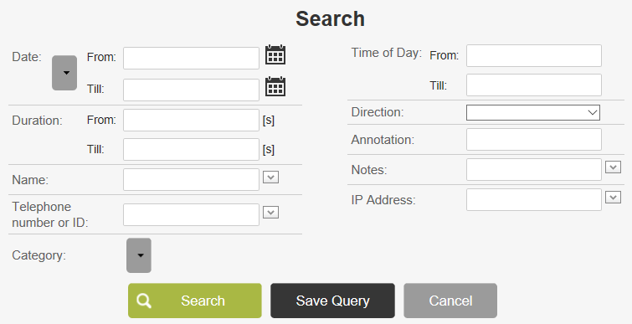
Task: Open calendar picker for Date From
Action: click(275, 54)
